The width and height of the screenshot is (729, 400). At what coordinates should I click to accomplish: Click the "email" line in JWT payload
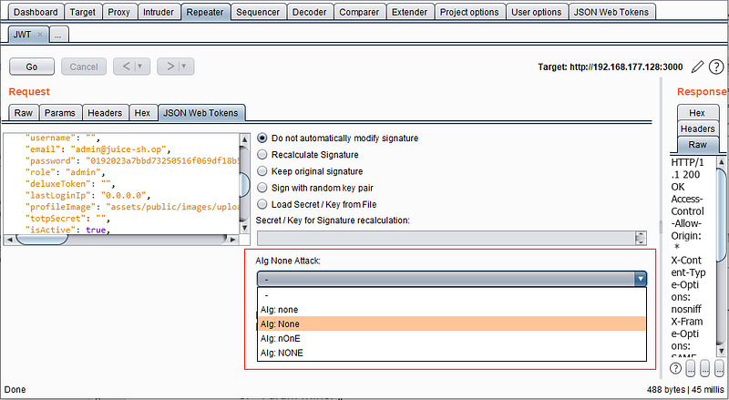98,149
